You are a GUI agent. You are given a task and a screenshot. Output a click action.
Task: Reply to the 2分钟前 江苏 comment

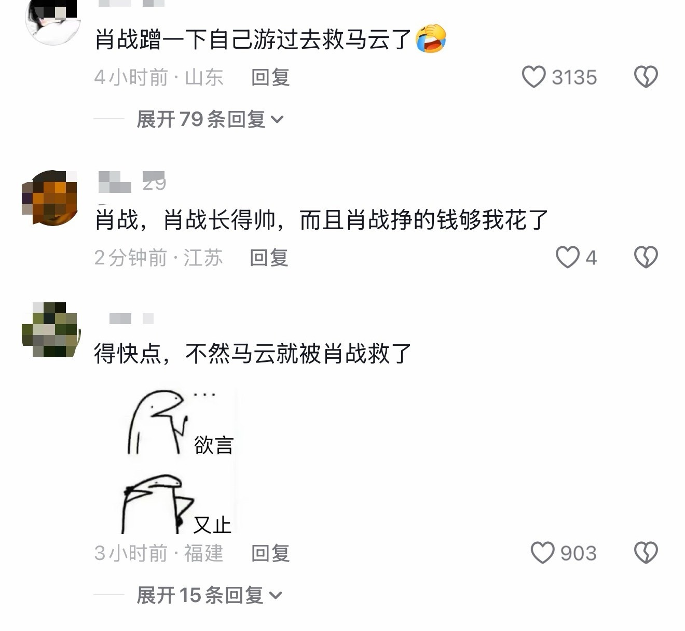point(269,257)
